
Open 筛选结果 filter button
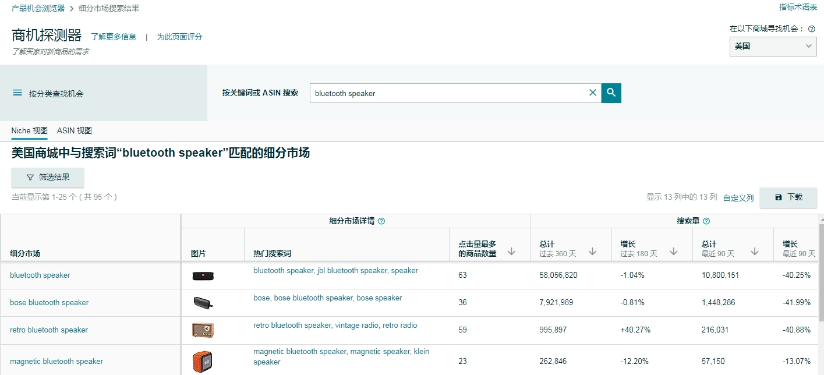48,178
